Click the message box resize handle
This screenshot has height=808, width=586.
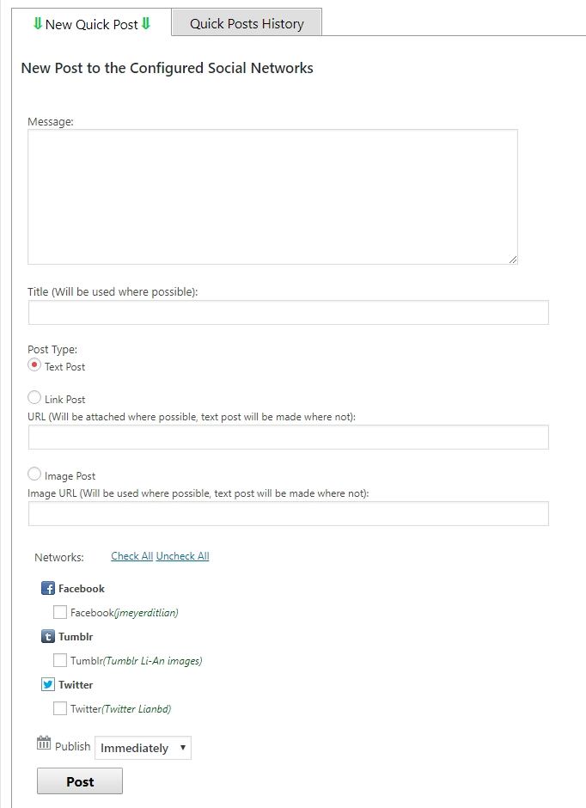pos(512,260)
